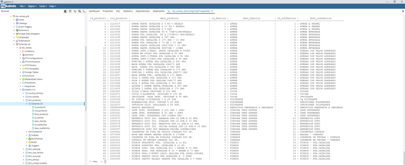Select the dim_unidad_medida table in tree
The width and height of the screenshot is (405, 165).
(x=37, y=163)
